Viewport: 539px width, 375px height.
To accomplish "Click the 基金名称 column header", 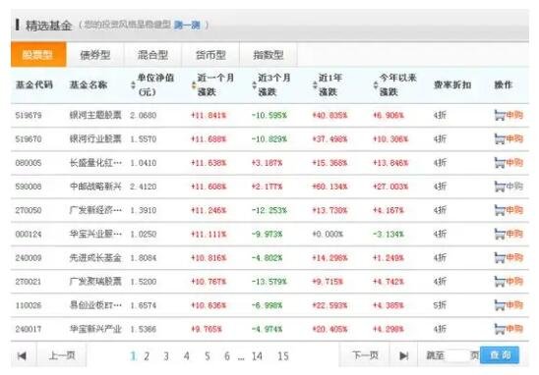I will [x=89, y=84].
